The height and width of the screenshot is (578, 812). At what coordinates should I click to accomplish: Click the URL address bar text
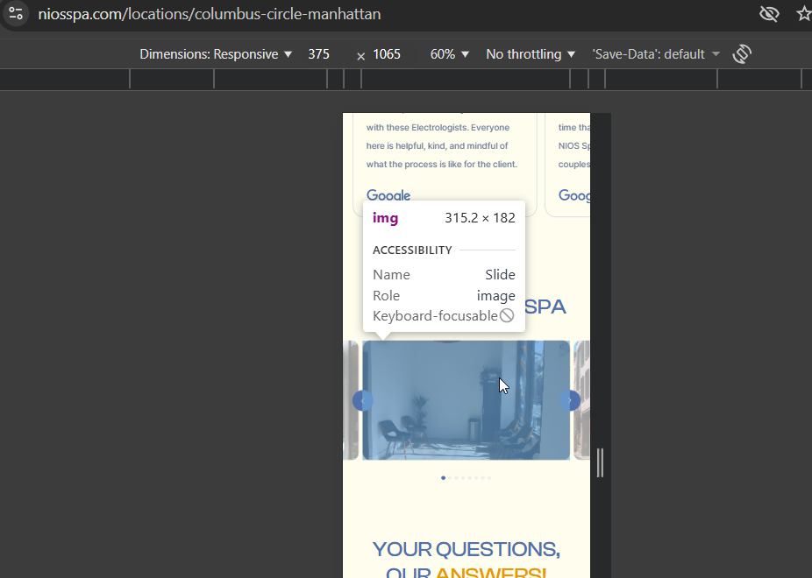[210, 14]
